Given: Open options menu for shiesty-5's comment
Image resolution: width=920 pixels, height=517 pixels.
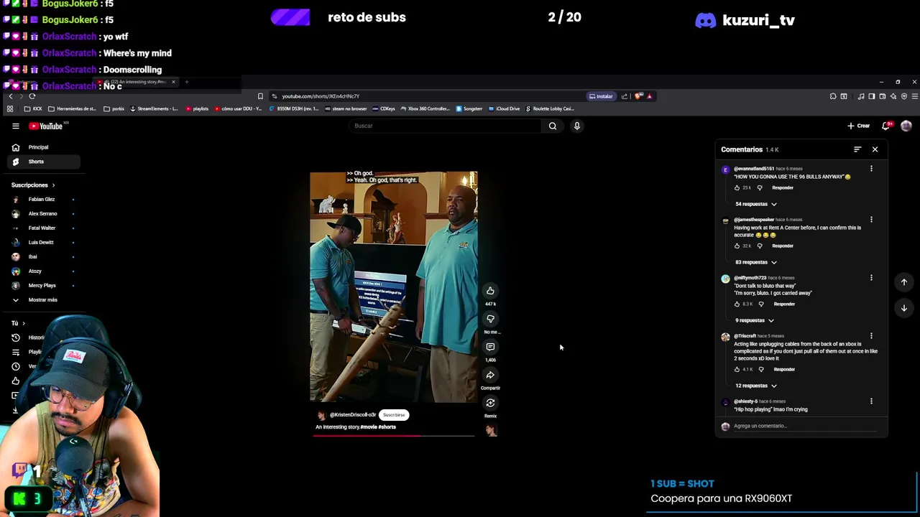Looking at the screenshot, I should 871,401.
